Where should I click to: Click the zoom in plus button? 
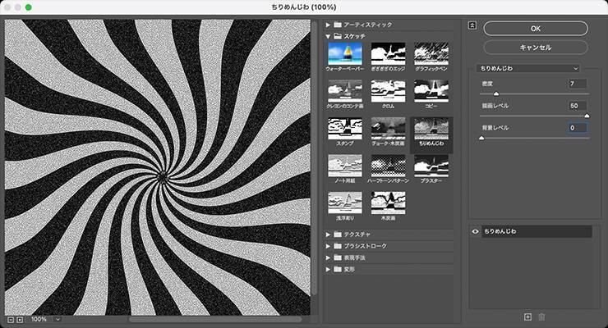pos(20,319)
